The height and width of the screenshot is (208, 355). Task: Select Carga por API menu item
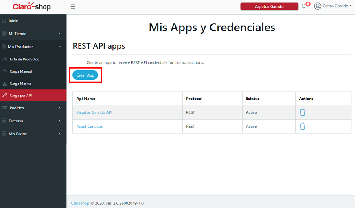click(33, 95)
